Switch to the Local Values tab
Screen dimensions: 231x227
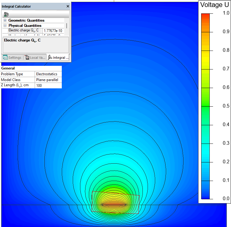[35, 58]
